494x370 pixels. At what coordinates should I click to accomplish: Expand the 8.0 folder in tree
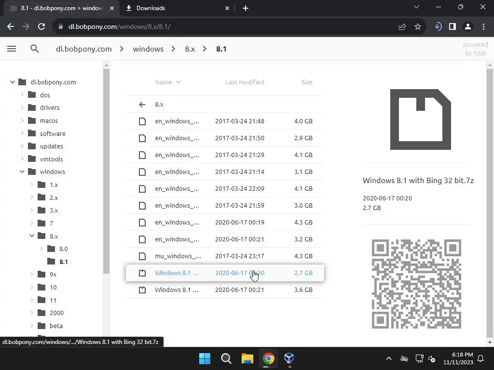pyautogui.click(x=41, y=249)
